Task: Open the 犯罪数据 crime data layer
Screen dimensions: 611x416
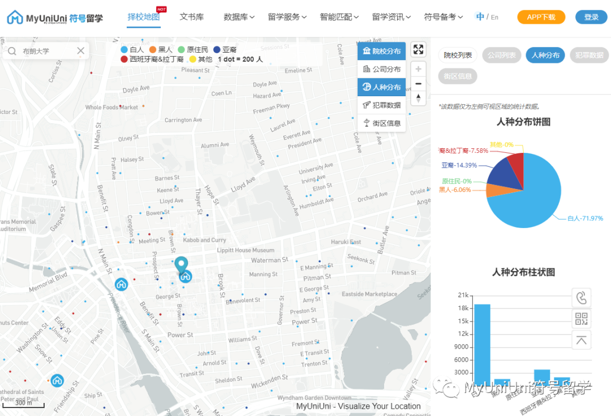Action: point(381,105)
